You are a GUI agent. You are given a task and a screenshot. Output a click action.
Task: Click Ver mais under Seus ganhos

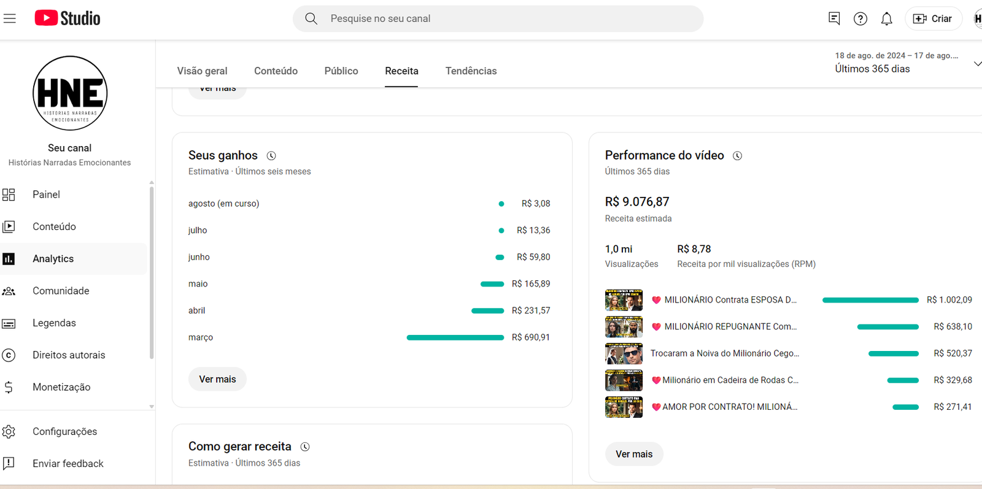pos(217,379)
